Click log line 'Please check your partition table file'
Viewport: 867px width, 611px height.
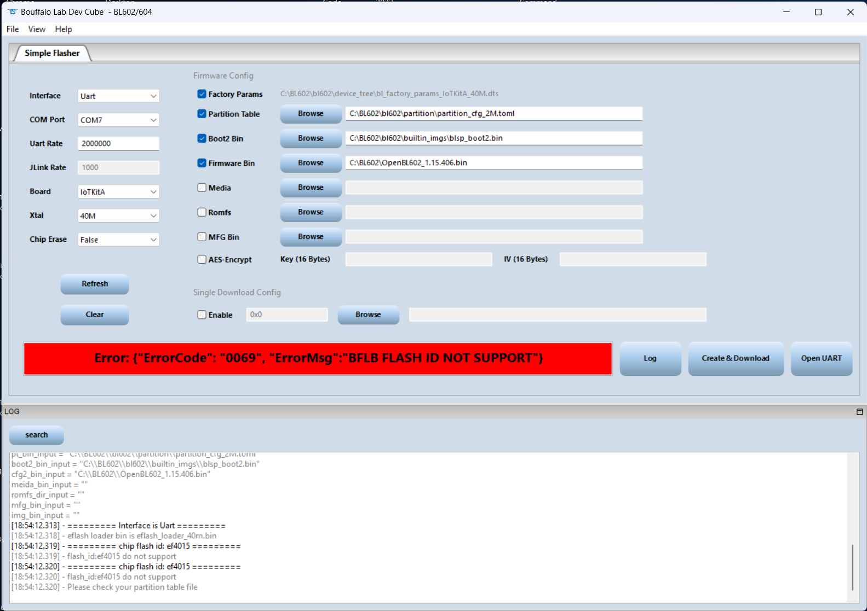pos(105,587)
